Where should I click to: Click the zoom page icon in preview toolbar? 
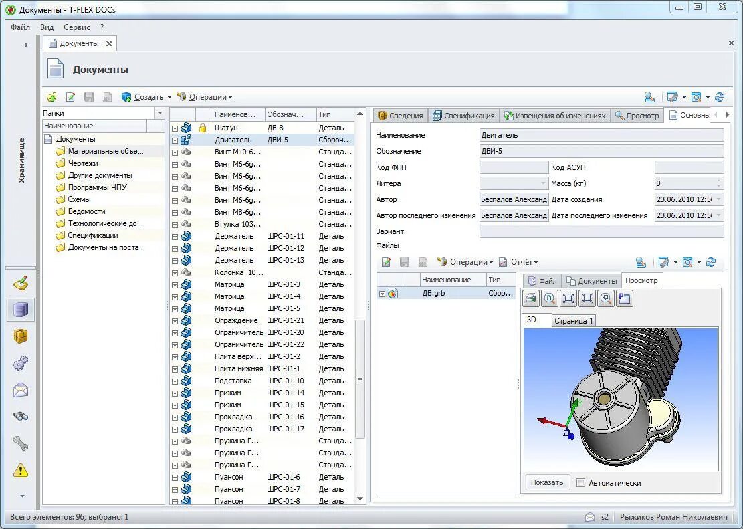(x=606, y=298)
